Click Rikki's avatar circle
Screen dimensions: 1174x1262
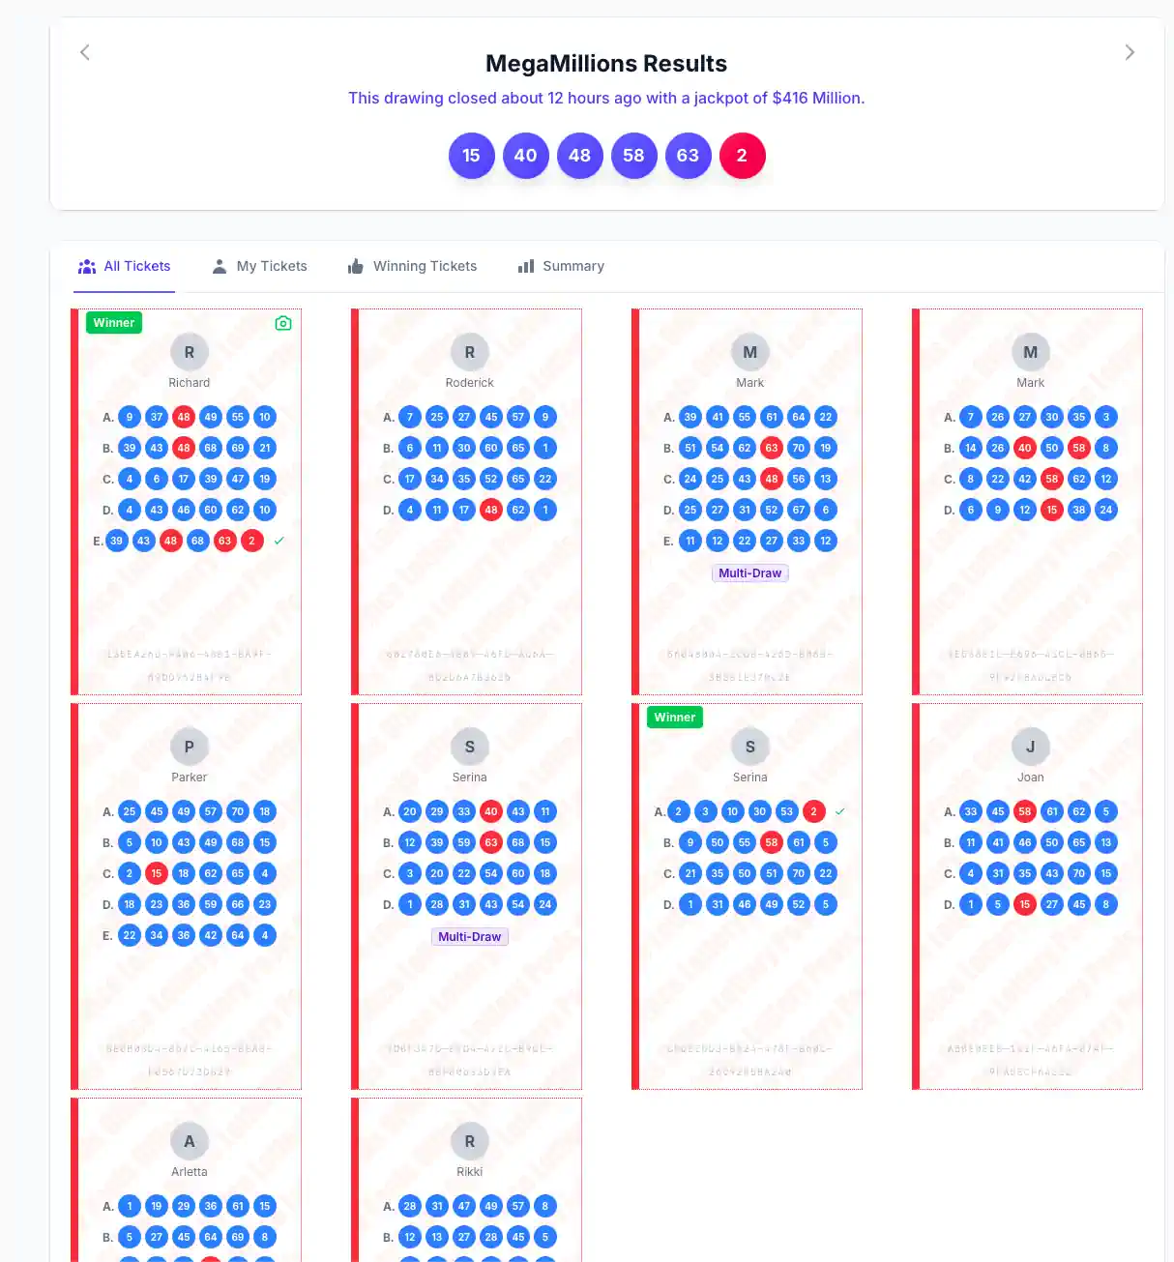pyautogui.click(x=470, y=1141)
